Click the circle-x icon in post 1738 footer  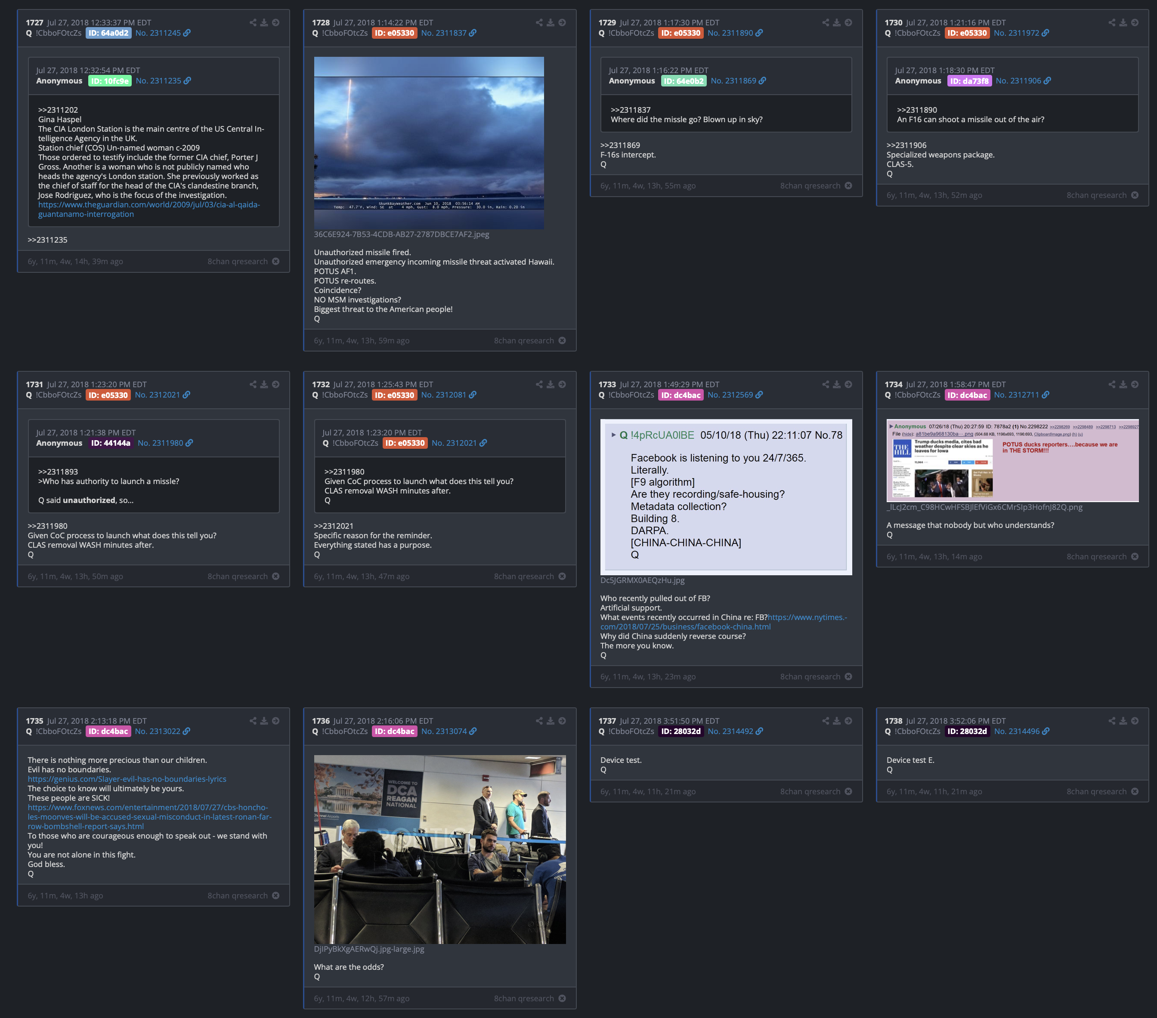(x=1135, y=792)
